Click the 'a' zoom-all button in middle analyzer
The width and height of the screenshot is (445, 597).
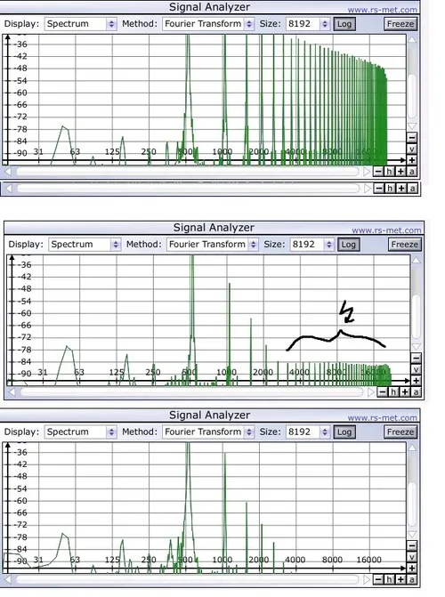tap(416, 391)
